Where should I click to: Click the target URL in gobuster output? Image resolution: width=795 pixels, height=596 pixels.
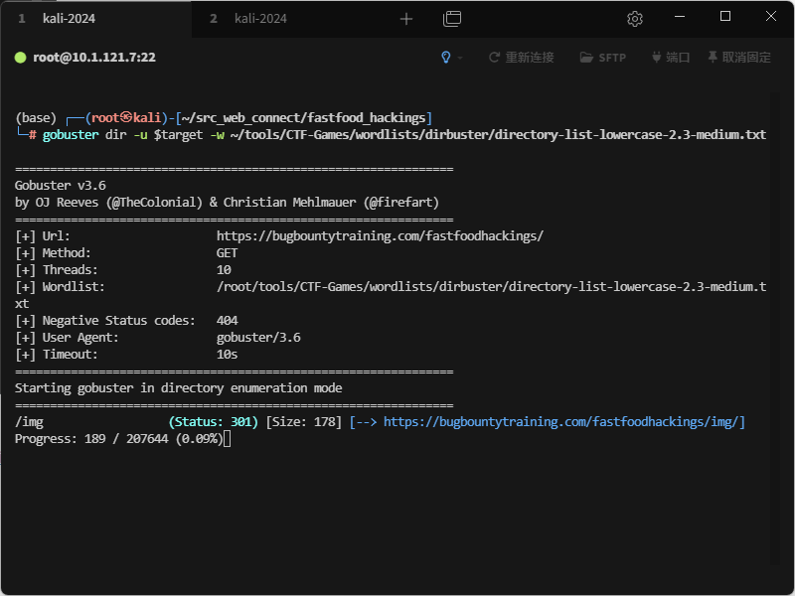pos(380,235)
